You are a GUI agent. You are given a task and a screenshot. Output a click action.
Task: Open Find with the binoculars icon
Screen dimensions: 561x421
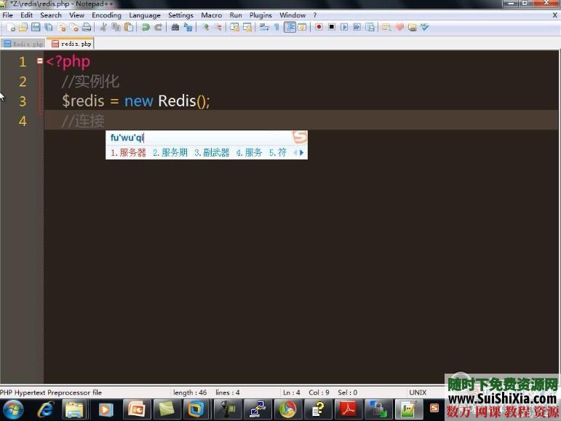tap(175, 27)
